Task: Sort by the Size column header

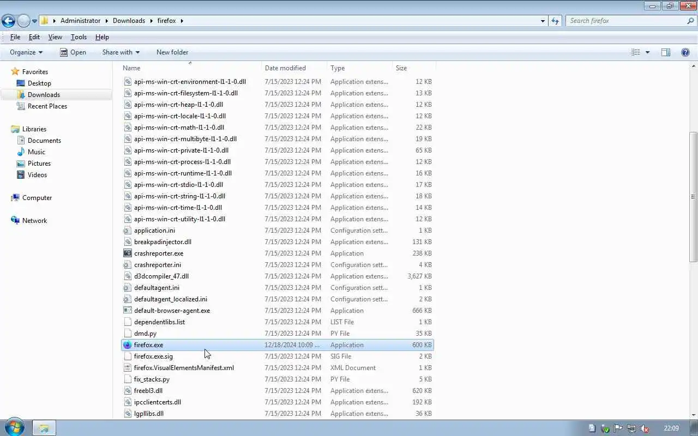Action: point(414,68)
